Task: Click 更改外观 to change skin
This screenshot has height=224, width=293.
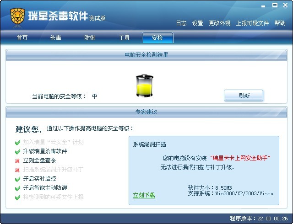Action: [219, 23]
